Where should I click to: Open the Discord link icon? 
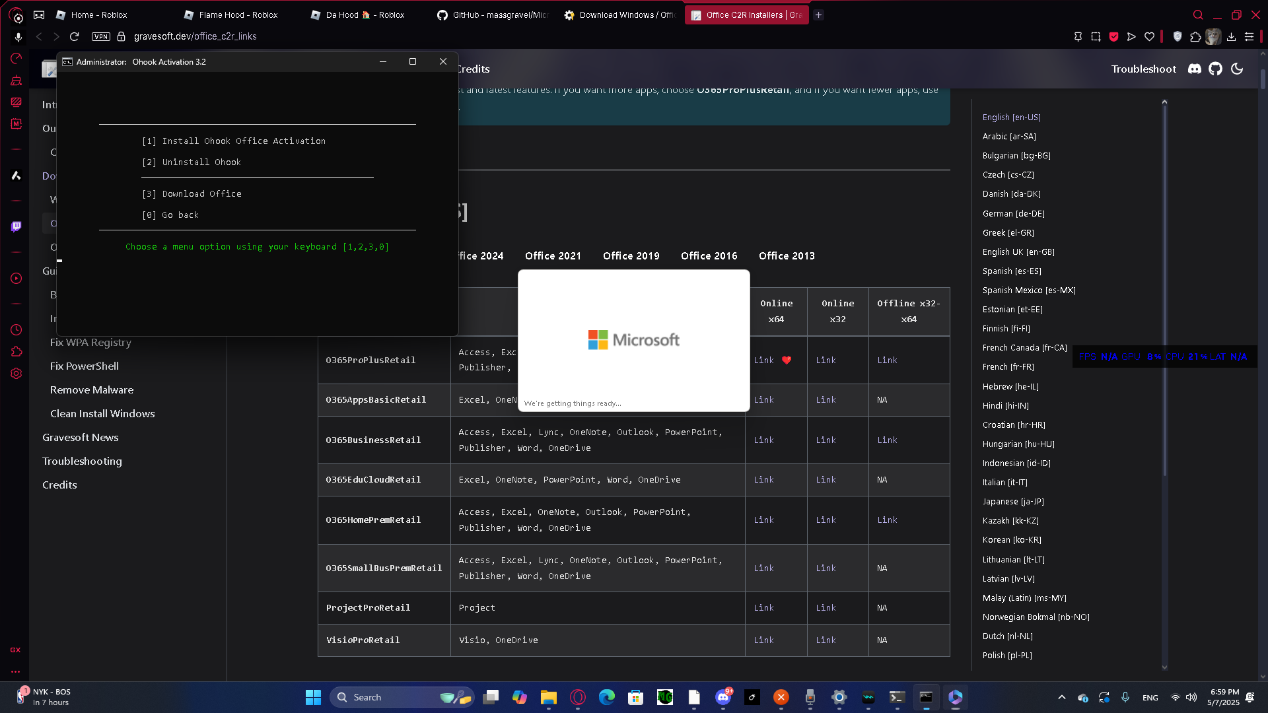(x=1194, y=69)
